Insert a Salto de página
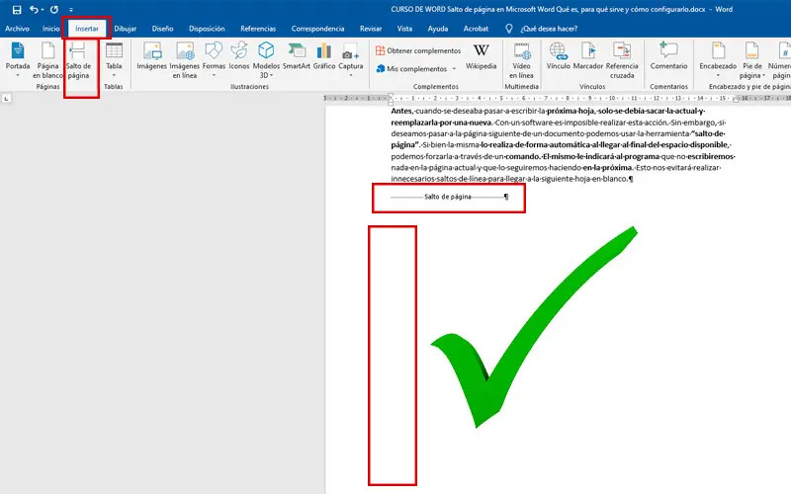Screen dimensions: 791x494 [78, 60]
